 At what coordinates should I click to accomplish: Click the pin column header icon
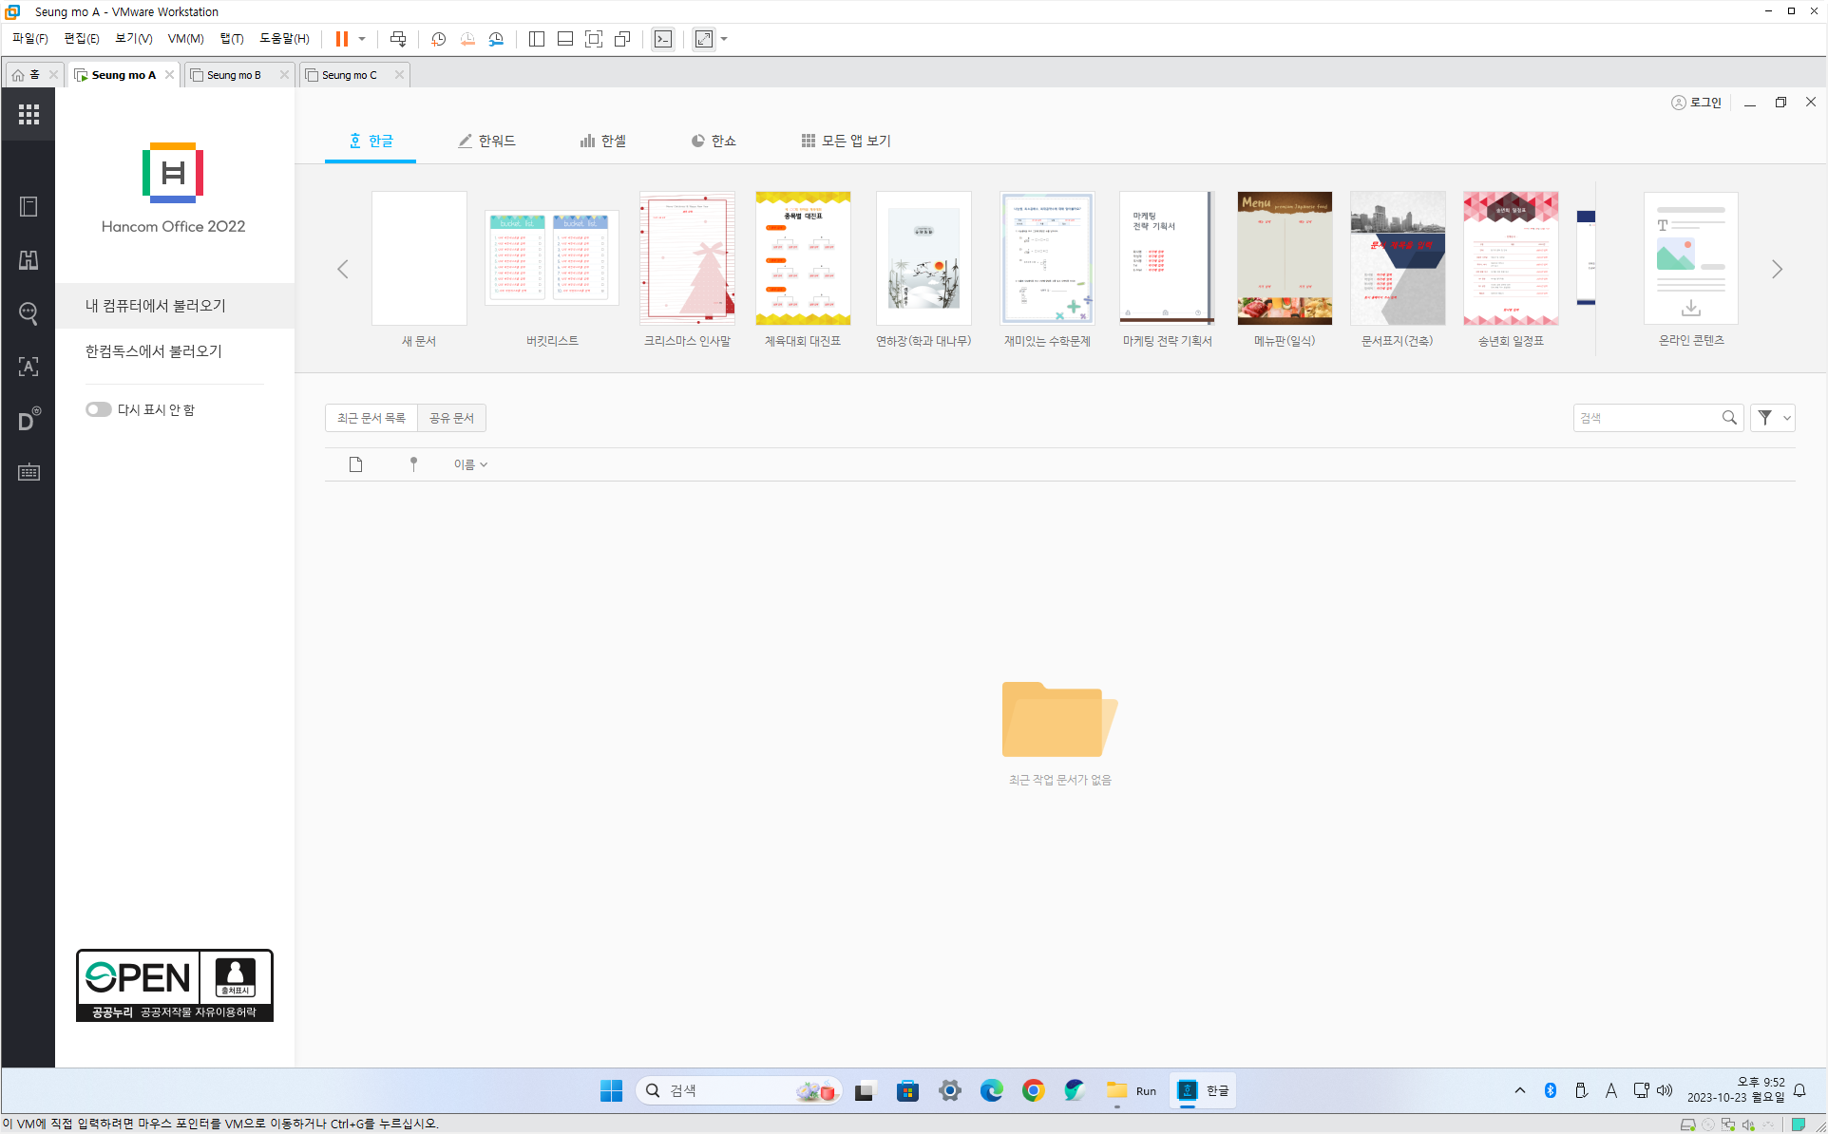(413, 464)
